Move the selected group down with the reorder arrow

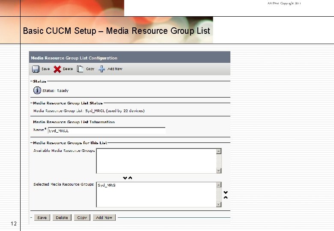click(x=226, y=192)
